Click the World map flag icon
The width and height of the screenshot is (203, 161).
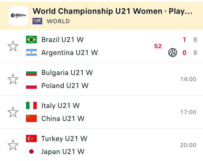[x=37, y=21]
